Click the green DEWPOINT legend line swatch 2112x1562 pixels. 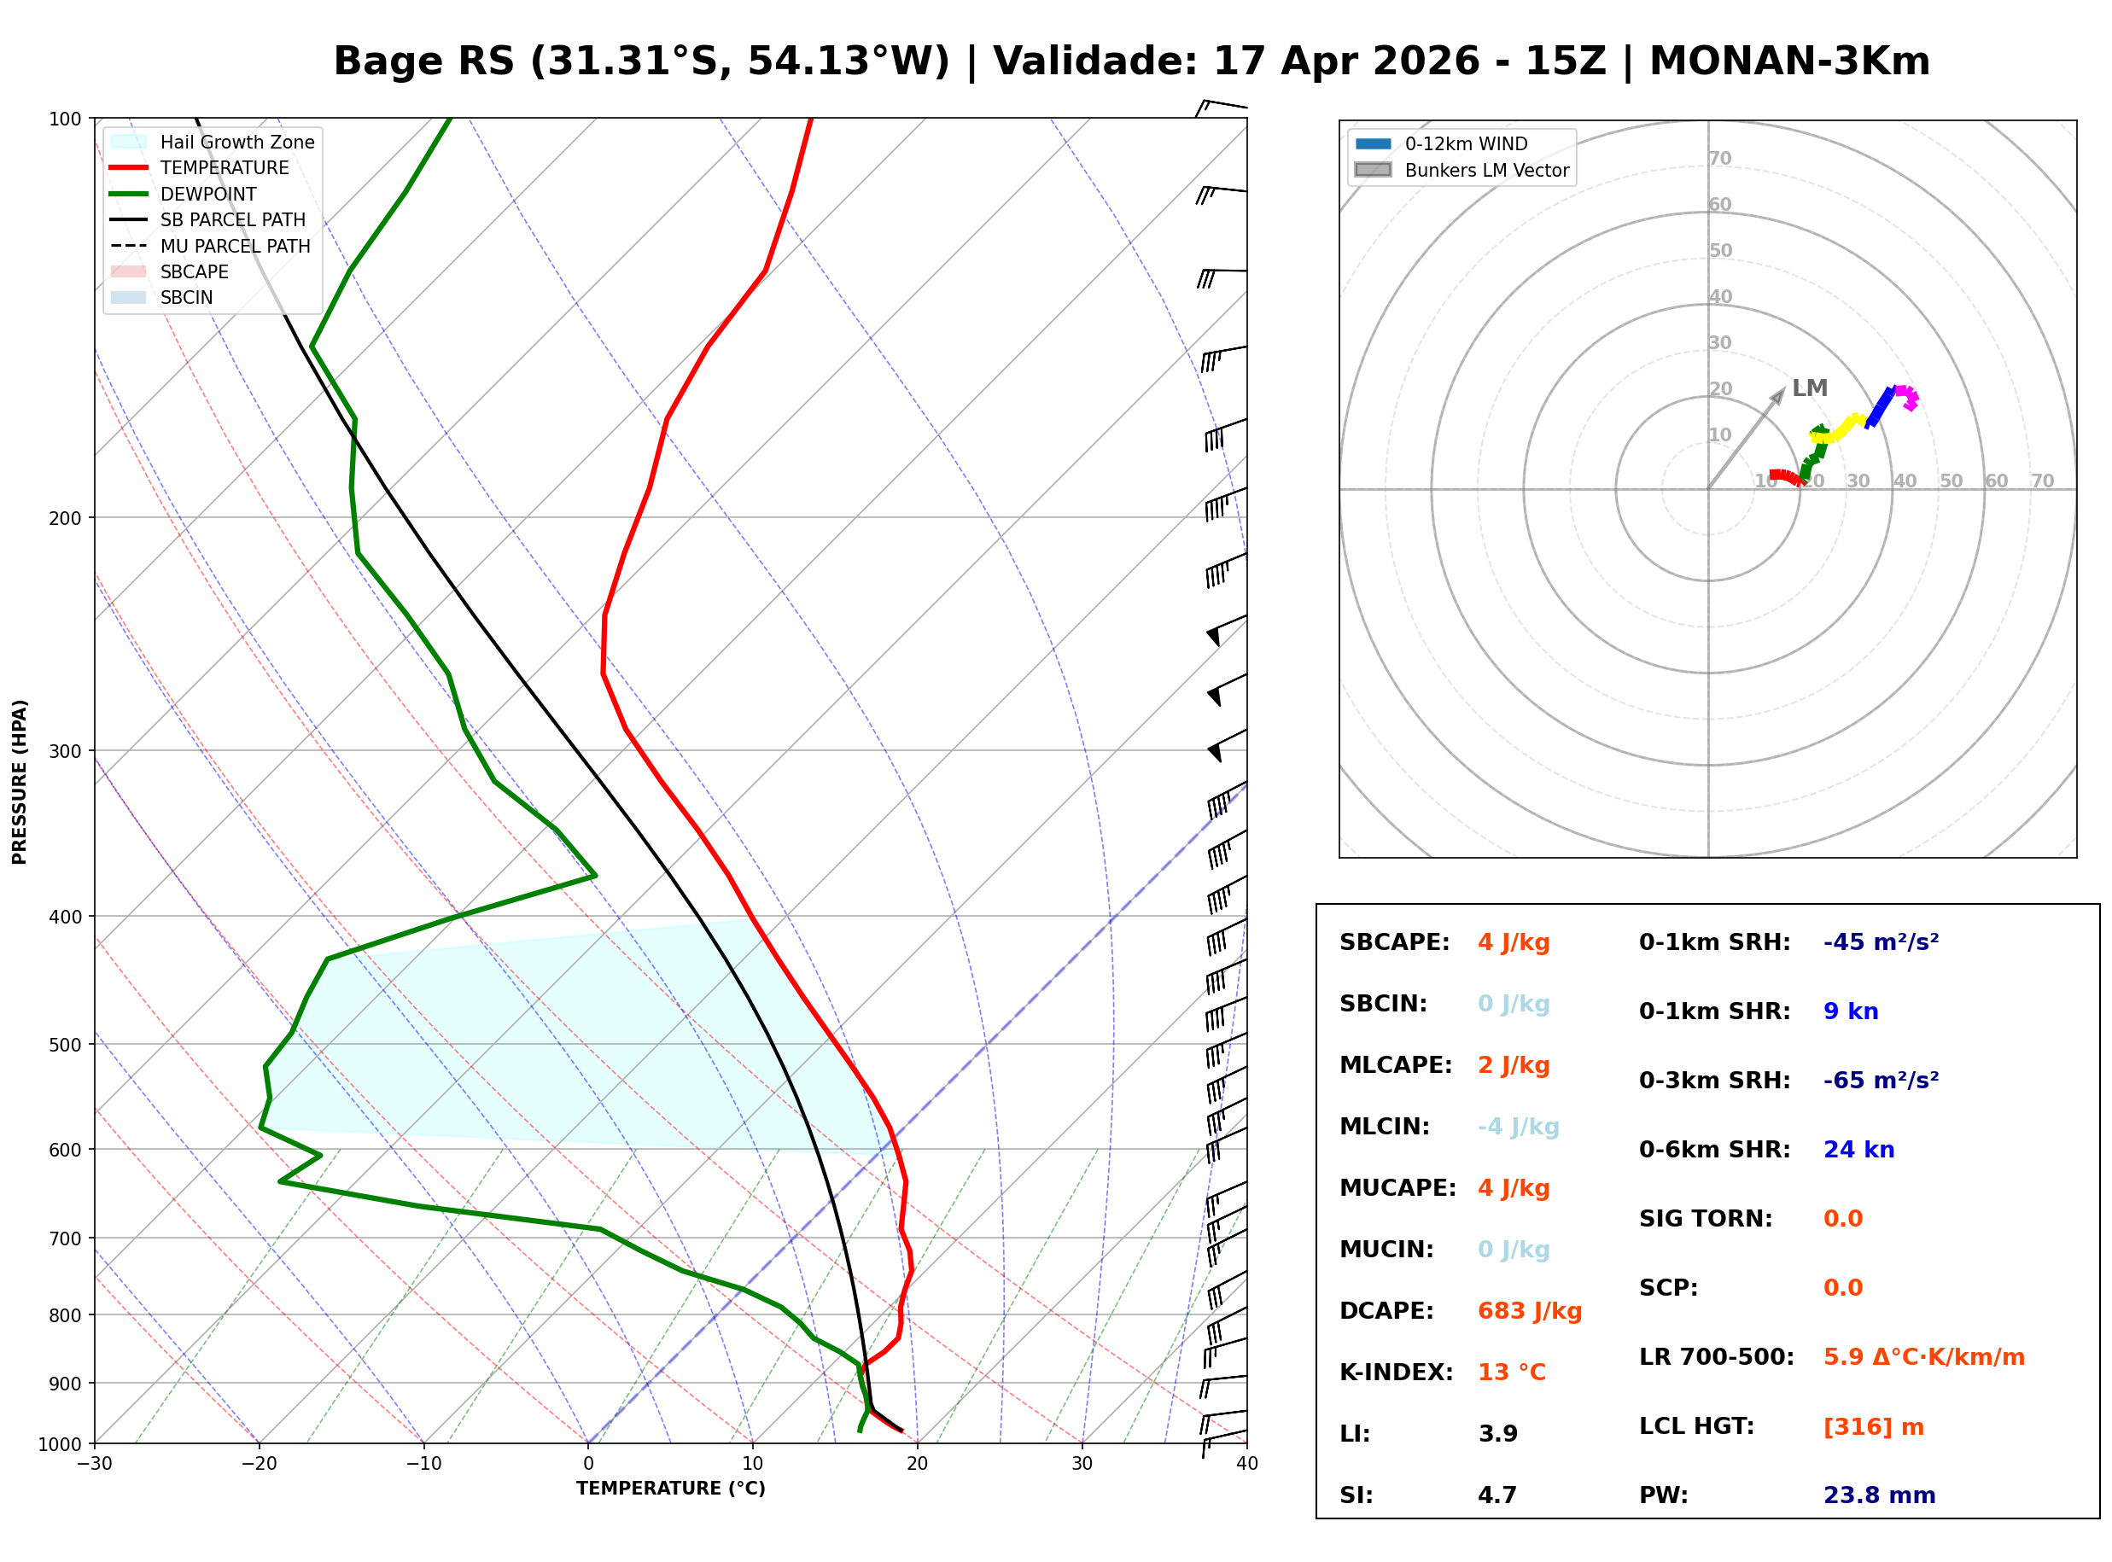click(x=129, y=194)
